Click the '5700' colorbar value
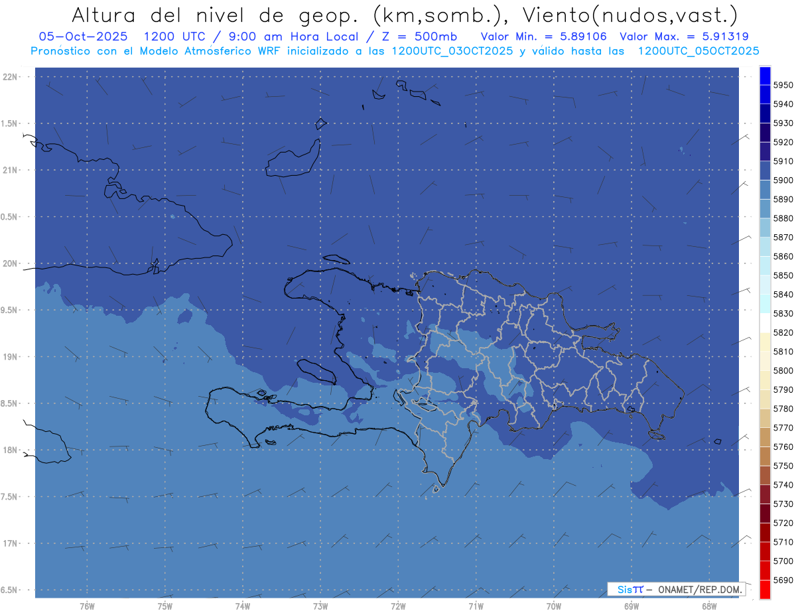Viewport: 796px width, 615px height. [x=783, y=561]
